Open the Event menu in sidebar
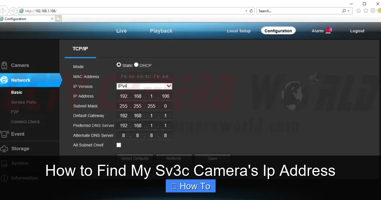This screenshot has width=381, height=200. click(x=18, y=134)
